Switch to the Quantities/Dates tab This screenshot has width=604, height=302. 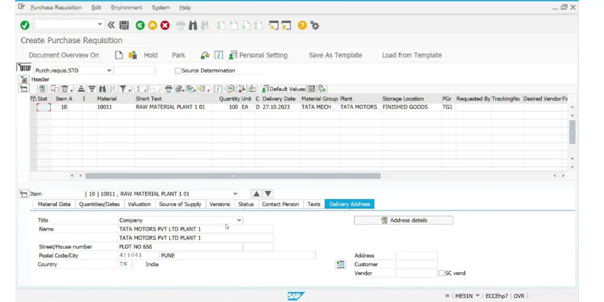(99, 204)
